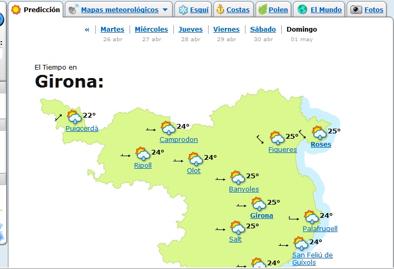
Task: Click the weather icon above Figueres
Action: pyautogui.click(x=277, y=138)
